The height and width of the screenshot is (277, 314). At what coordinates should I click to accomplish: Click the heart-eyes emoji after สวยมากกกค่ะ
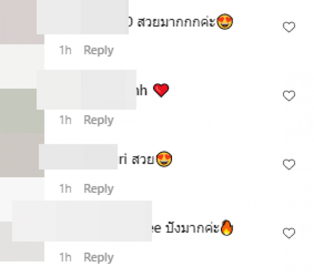225,22
